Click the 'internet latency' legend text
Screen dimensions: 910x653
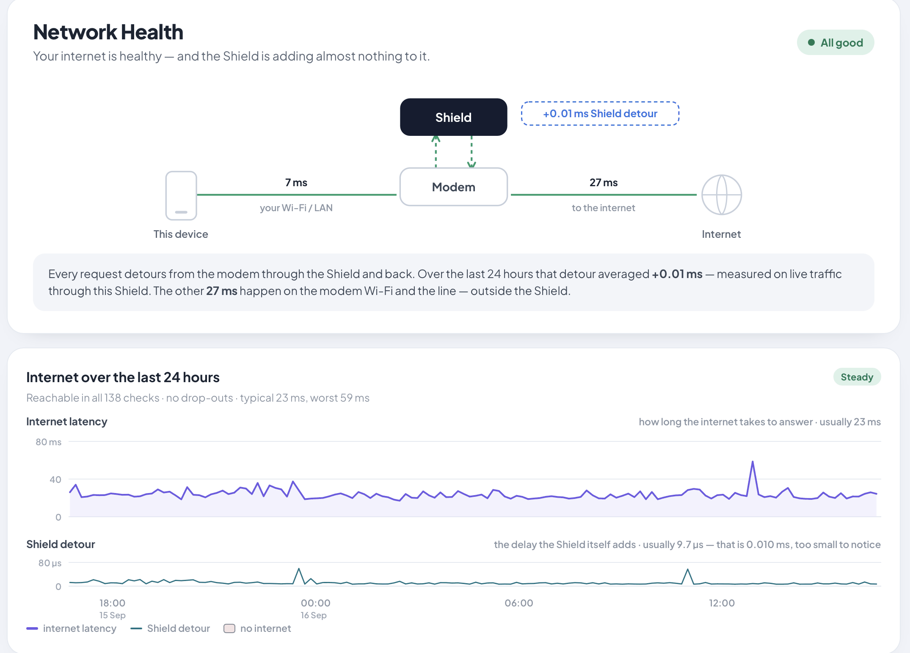click(x=80, y=628)
